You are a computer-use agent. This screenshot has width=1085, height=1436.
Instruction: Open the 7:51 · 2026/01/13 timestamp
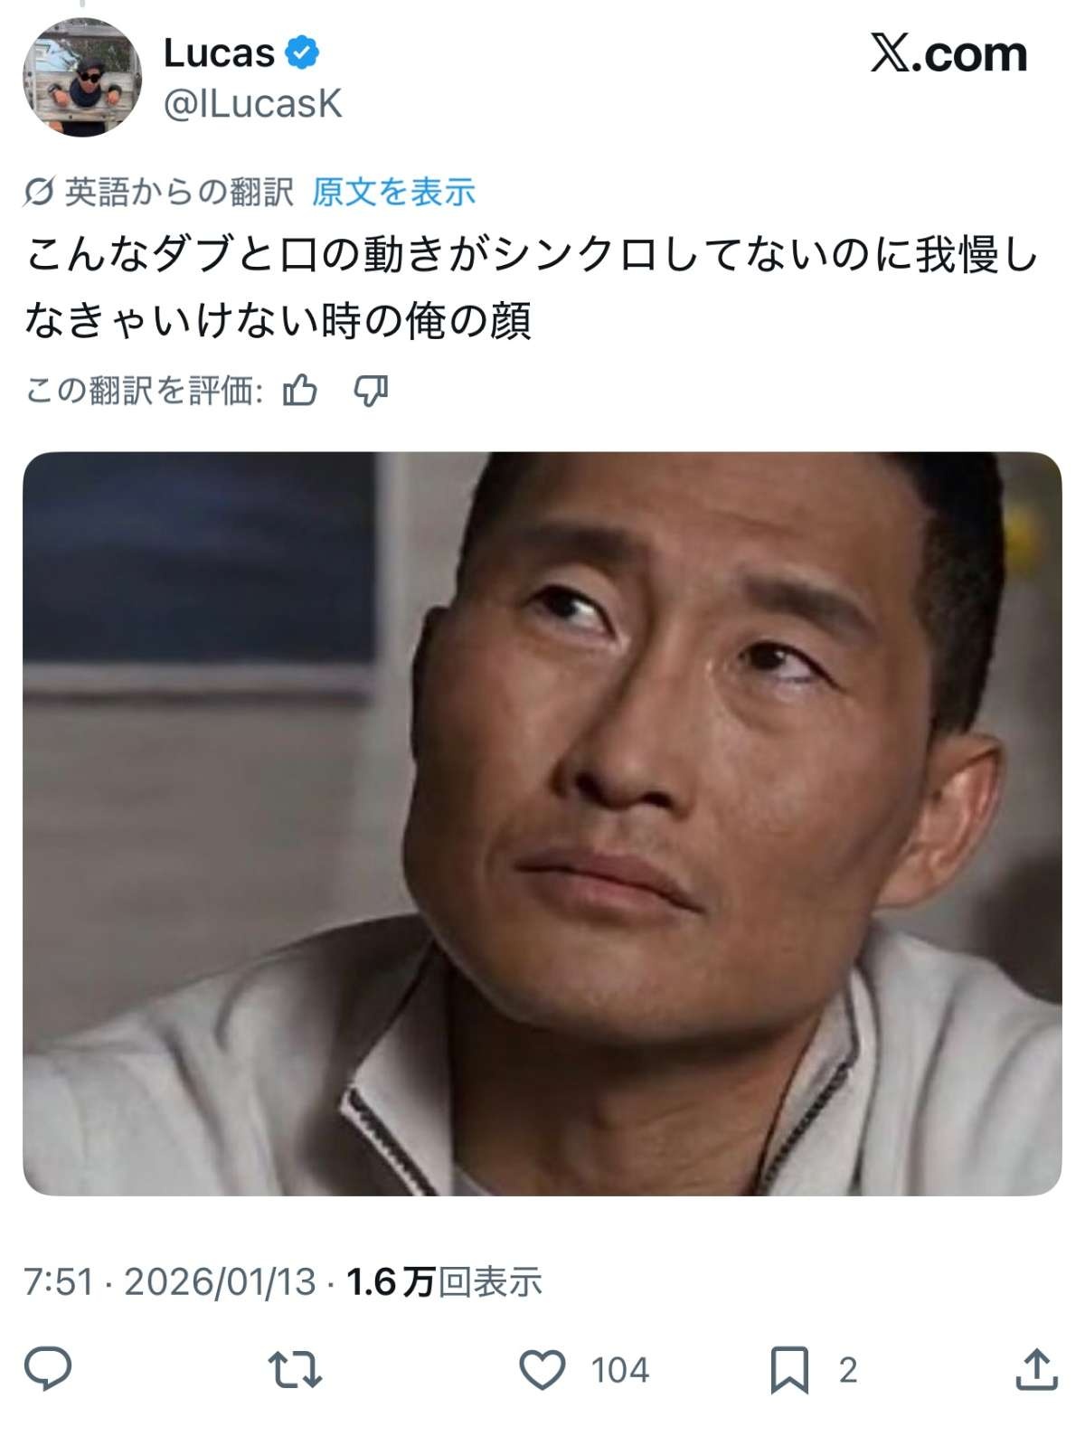point(170,1281)
